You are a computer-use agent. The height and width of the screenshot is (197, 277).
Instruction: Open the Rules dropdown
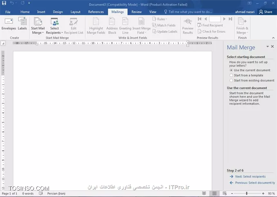[x=160, y=19]
